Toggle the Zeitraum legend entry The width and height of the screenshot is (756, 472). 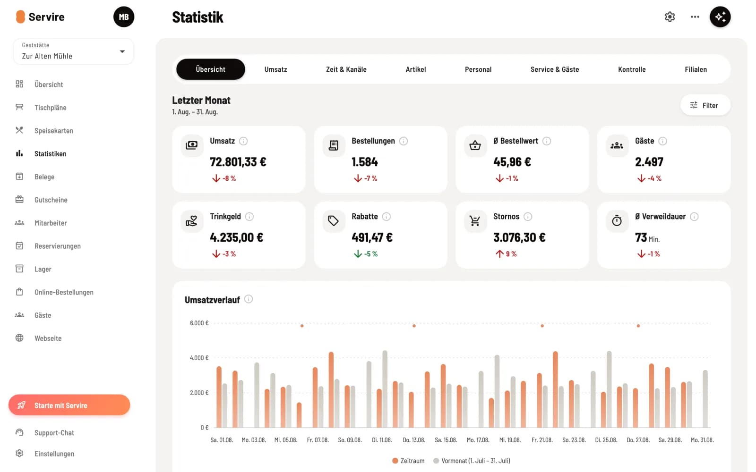(408, 461)
